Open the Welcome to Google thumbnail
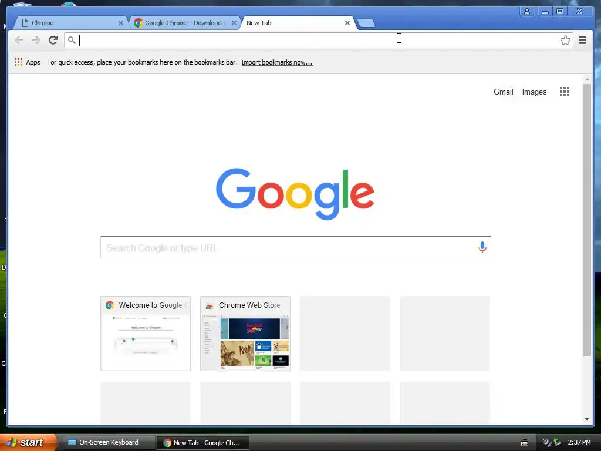Image resolution: width=601 pixels, height=451 pixels. click(146, 334)
